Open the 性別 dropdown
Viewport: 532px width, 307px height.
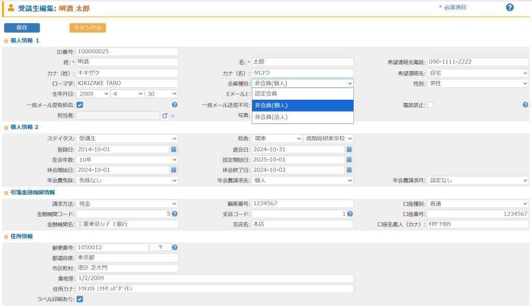coord(478,83)
